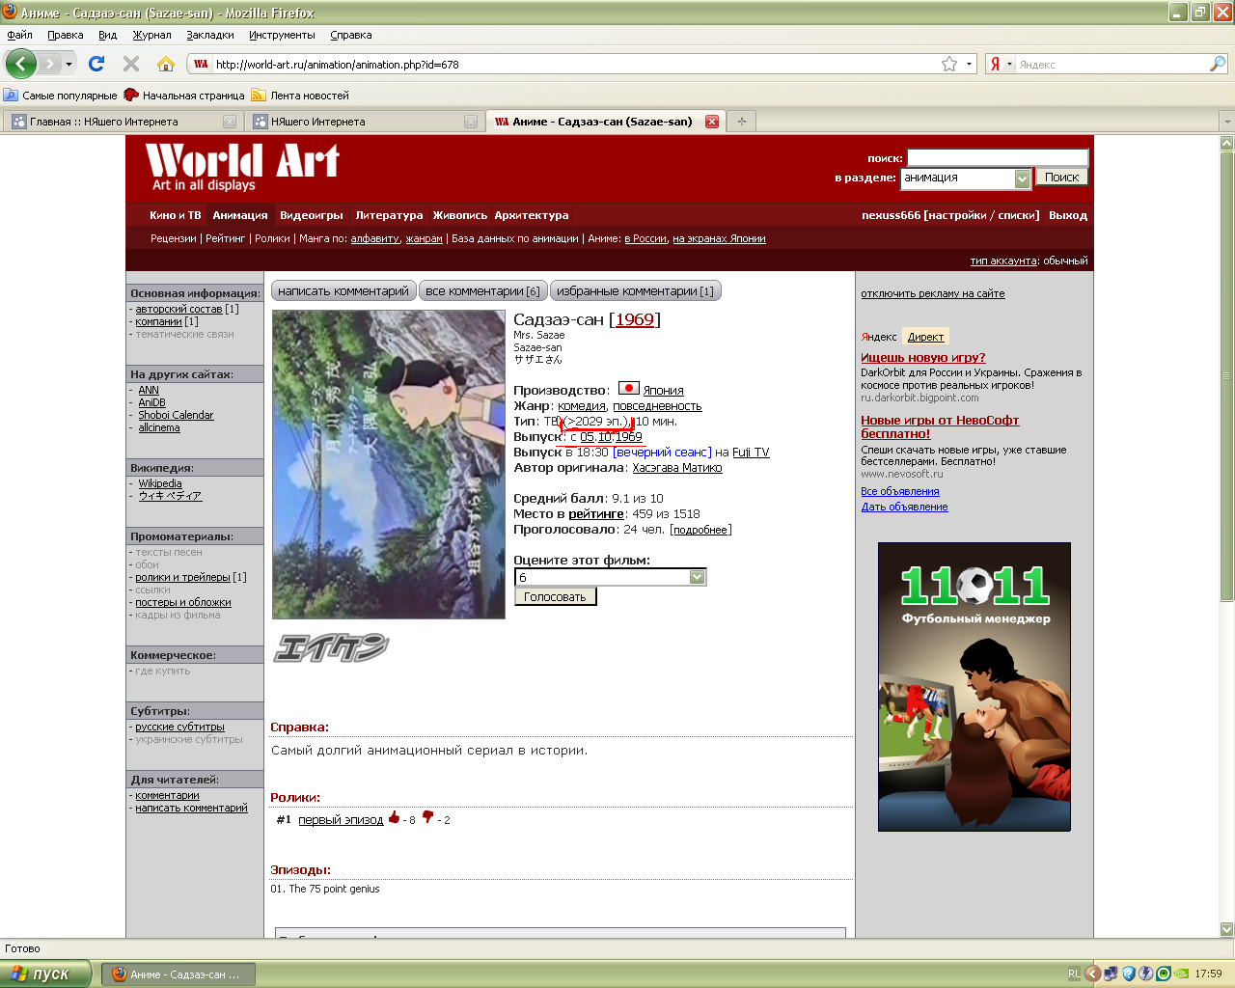This screenshot has height=988, width=1235.
Task: Click the red thumbs-down icon for the clip
Action: (x=427, y=818)
